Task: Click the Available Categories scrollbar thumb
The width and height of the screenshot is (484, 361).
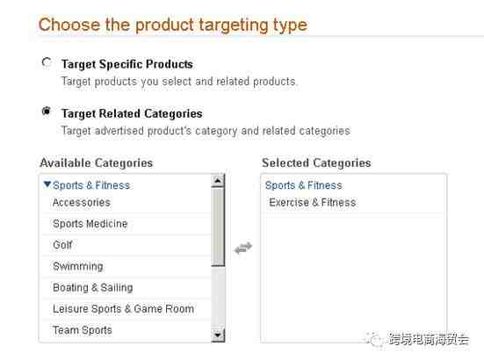Action: click(218, 227)
